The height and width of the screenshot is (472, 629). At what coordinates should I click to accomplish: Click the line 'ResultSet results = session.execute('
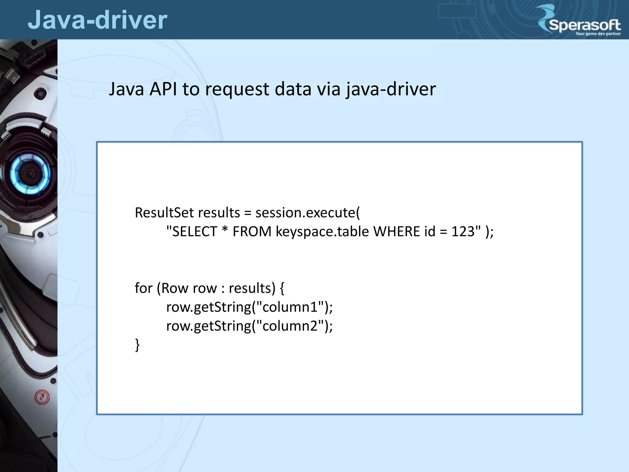click(x=247, y=212)
